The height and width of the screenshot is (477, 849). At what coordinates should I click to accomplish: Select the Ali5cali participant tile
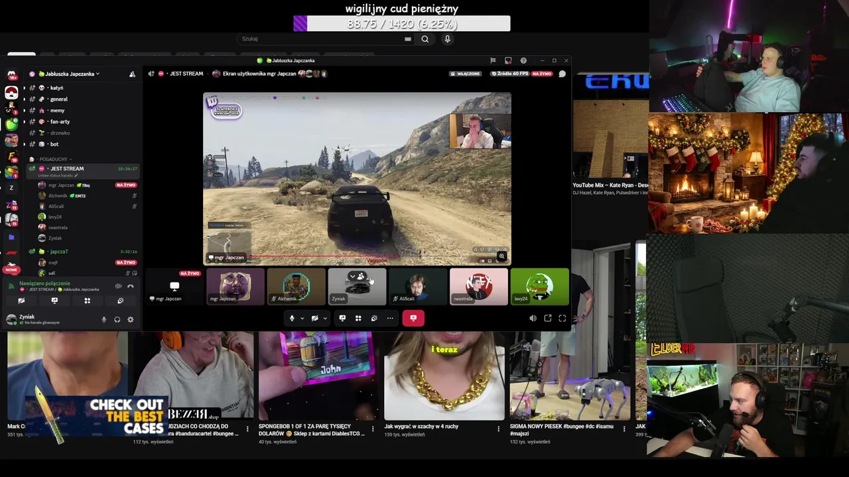(x=418, y=287)
